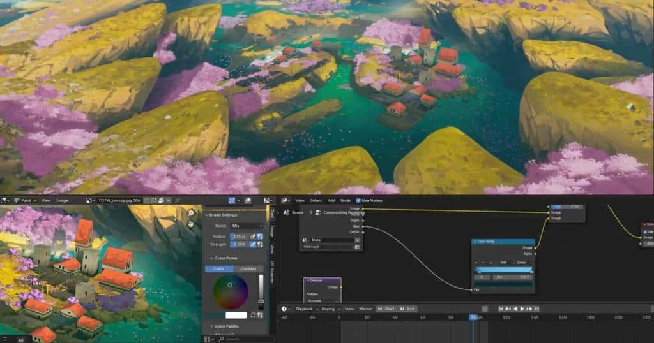Click the unlink image X icon
This screenshot has height=343, width=654.
pos(167,200)
